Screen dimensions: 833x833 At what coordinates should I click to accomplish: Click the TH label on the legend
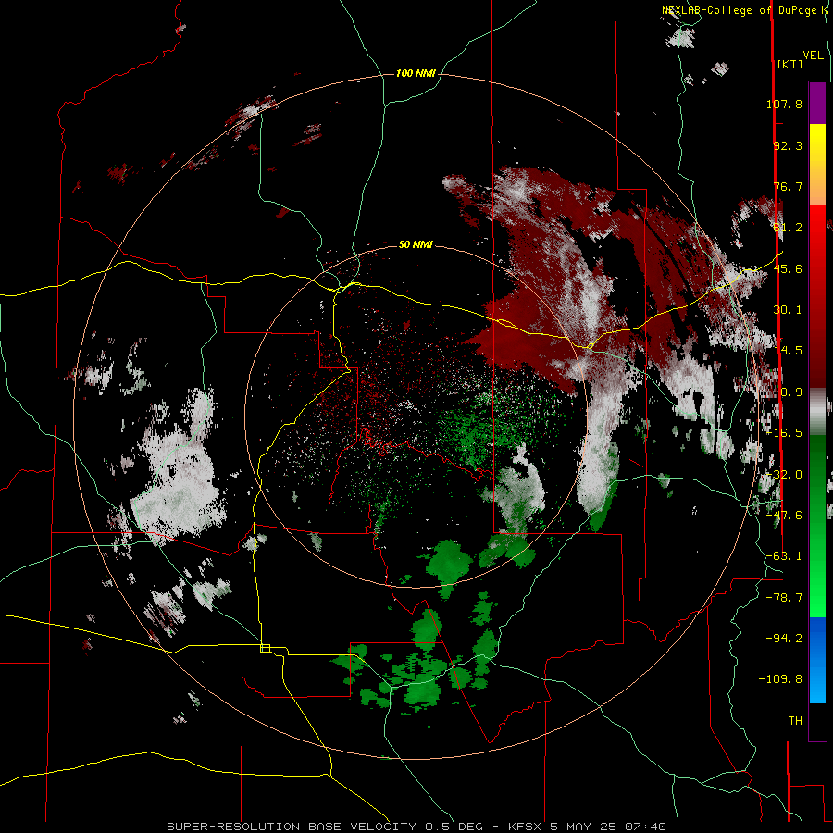click(x=795, y=721)
